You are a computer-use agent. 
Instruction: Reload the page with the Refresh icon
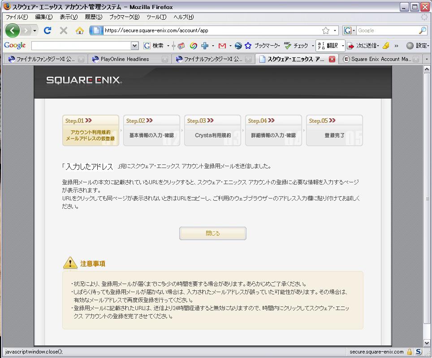pyautogui.click(x=48, y=30)
